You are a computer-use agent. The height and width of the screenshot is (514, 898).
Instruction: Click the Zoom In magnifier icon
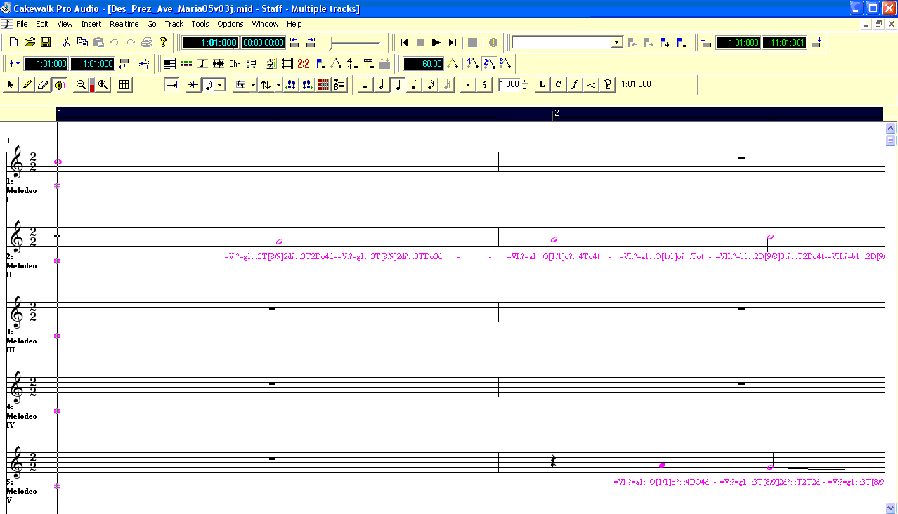pos(103,85)
